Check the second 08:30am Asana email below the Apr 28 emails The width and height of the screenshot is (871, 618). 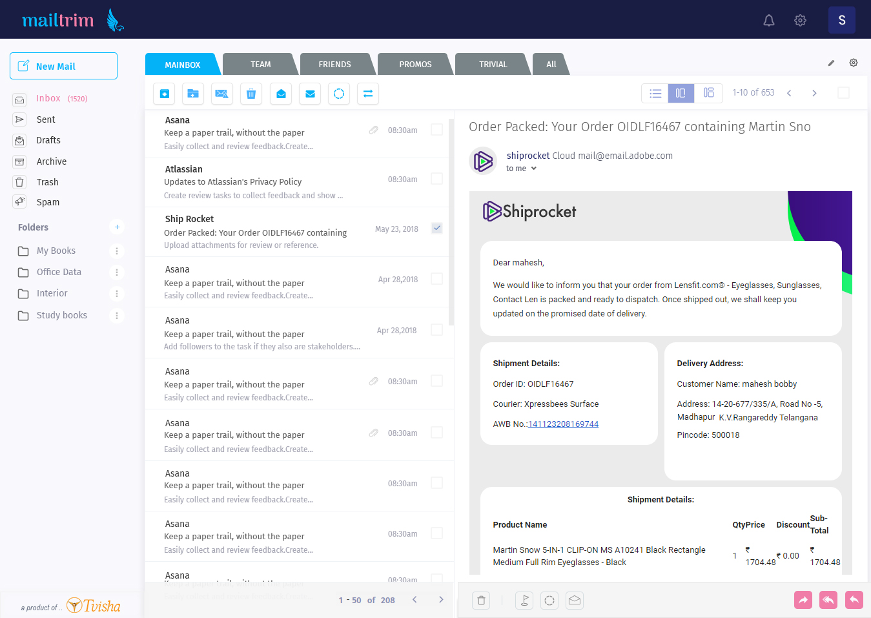click(436, 432)
